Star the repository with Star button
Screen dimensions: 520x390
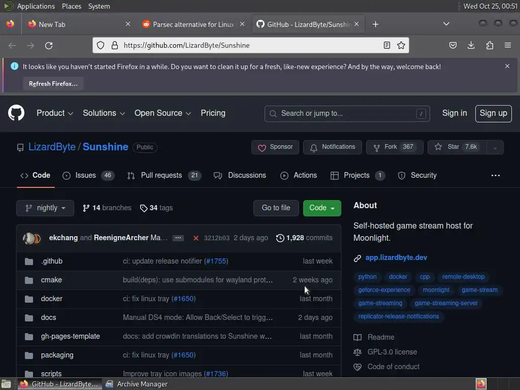click(x=457, y=147)
